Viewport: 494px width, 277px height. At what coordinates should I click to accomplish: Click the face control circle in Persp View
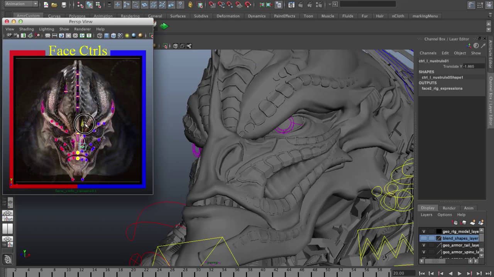tap(84, 124)
